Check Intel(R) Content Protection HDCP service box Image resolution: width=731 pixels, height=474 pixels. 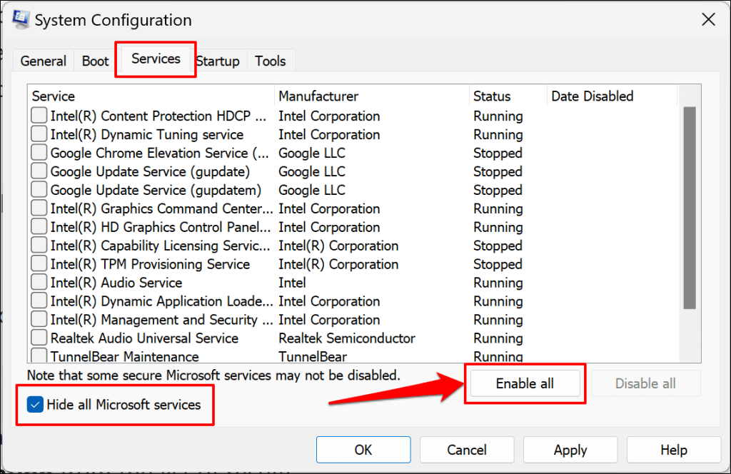click(39, 116)
